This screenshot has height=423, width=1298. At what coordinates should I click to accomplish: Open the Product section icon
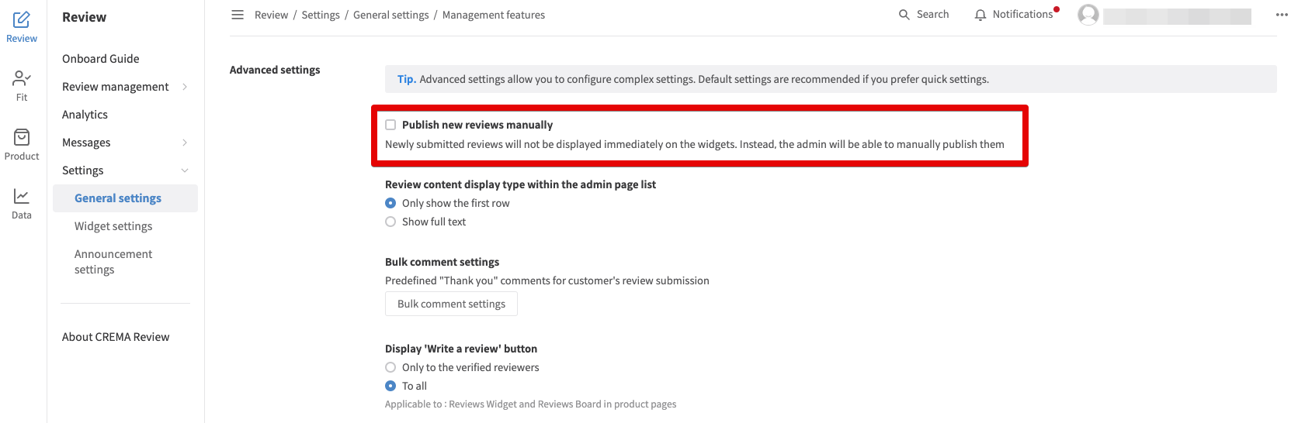click(x=22, y=137)
